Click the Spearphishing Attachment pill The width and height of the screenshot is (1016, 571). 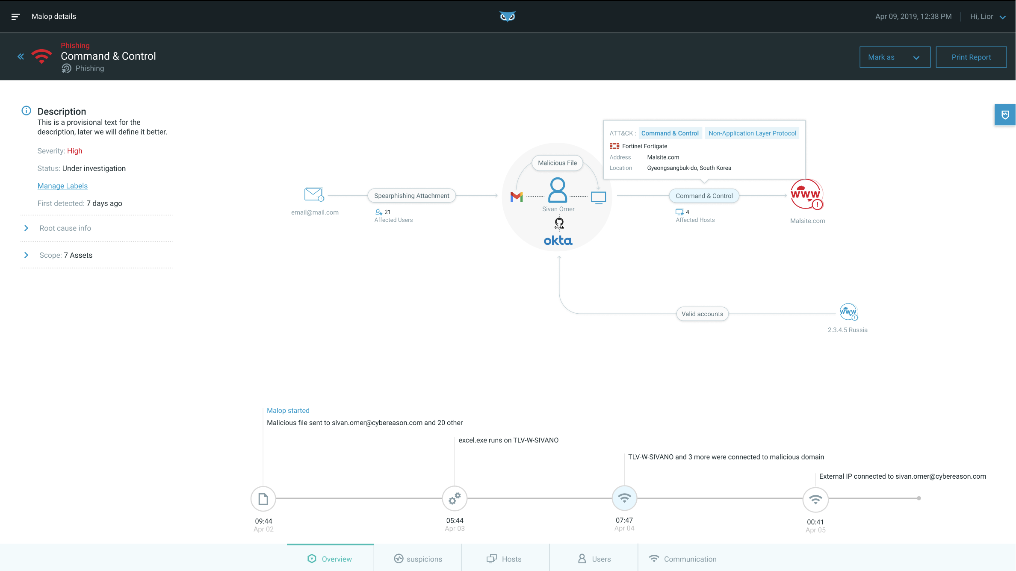tap(412, 196)
